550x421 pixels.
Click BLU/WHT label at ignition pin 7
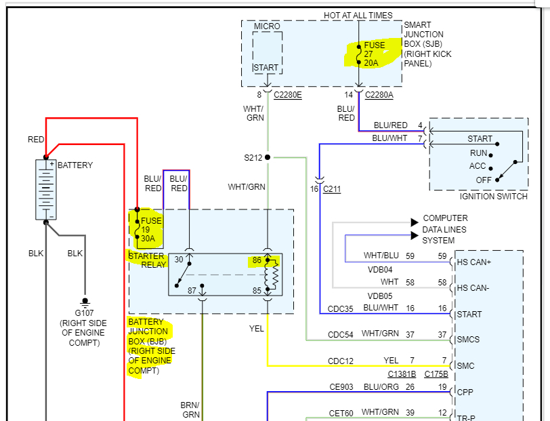tap(389, 138)
